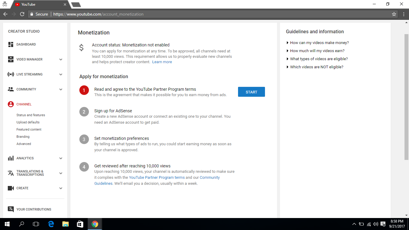The image size is (409, 230).
Task: Expand Translations & Transcriptions chevron
Action: 61,173
